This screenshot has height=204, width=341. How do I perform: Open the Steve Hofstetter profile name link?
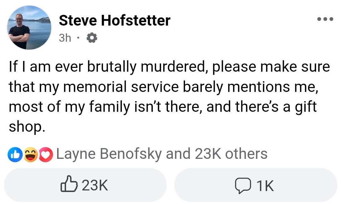114,21
